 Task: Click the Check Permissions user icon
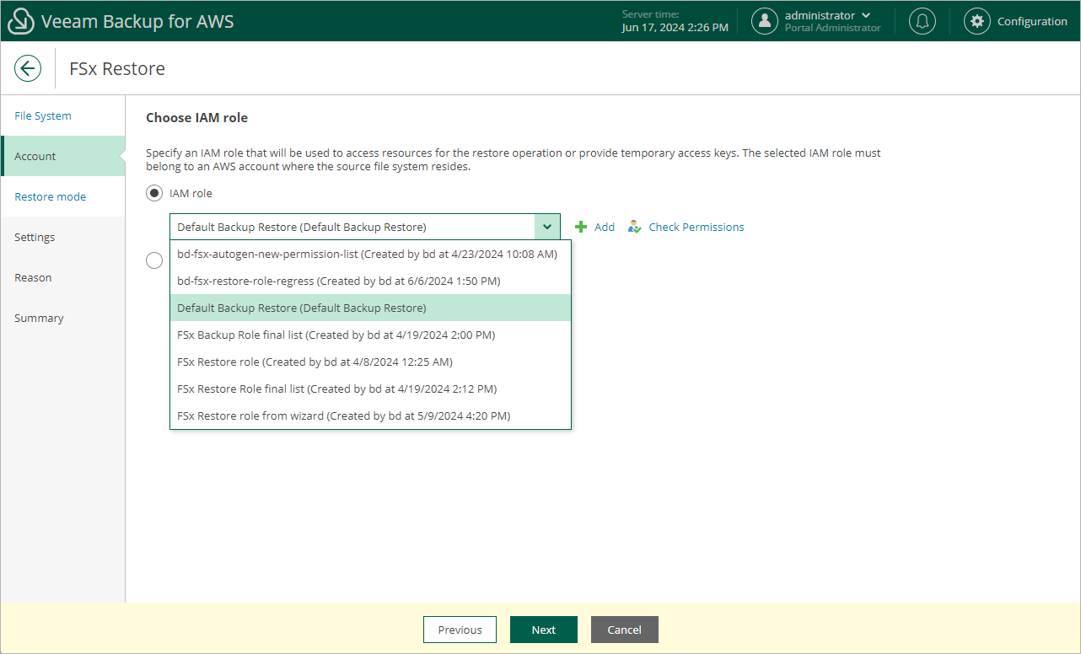[635, 227]
